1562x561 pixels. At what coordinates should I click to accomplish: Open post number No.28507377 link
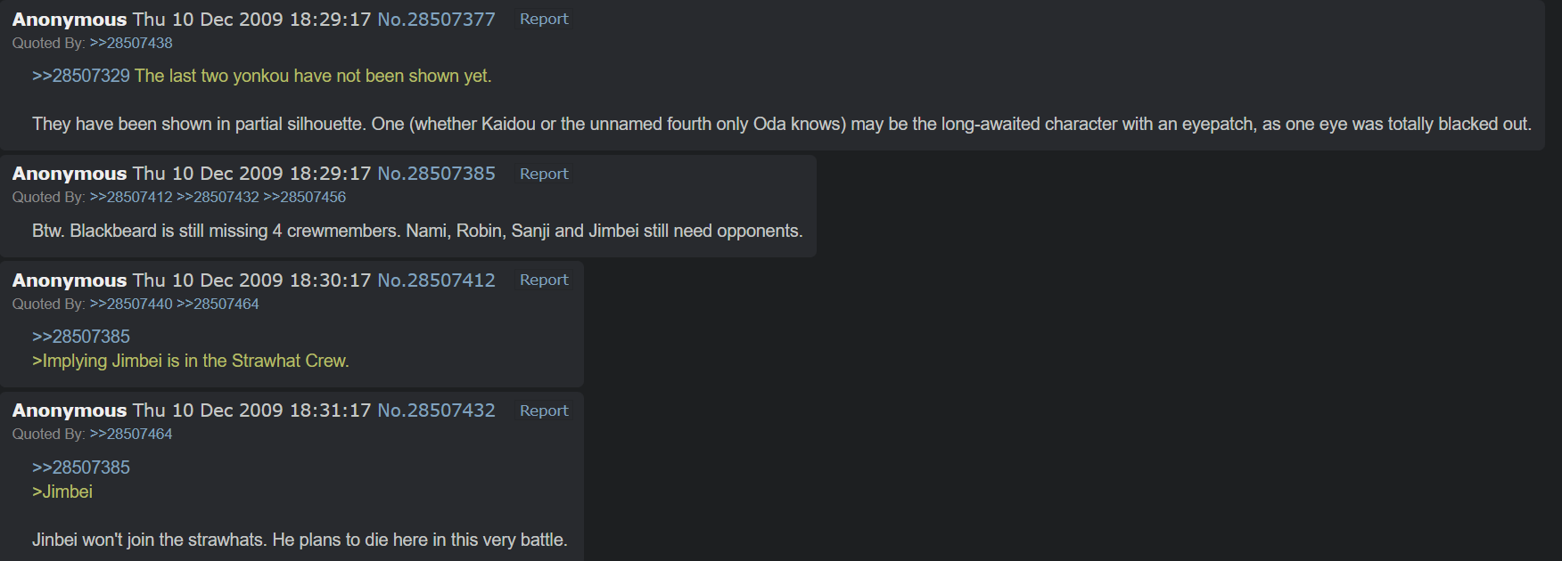point(436,20)
